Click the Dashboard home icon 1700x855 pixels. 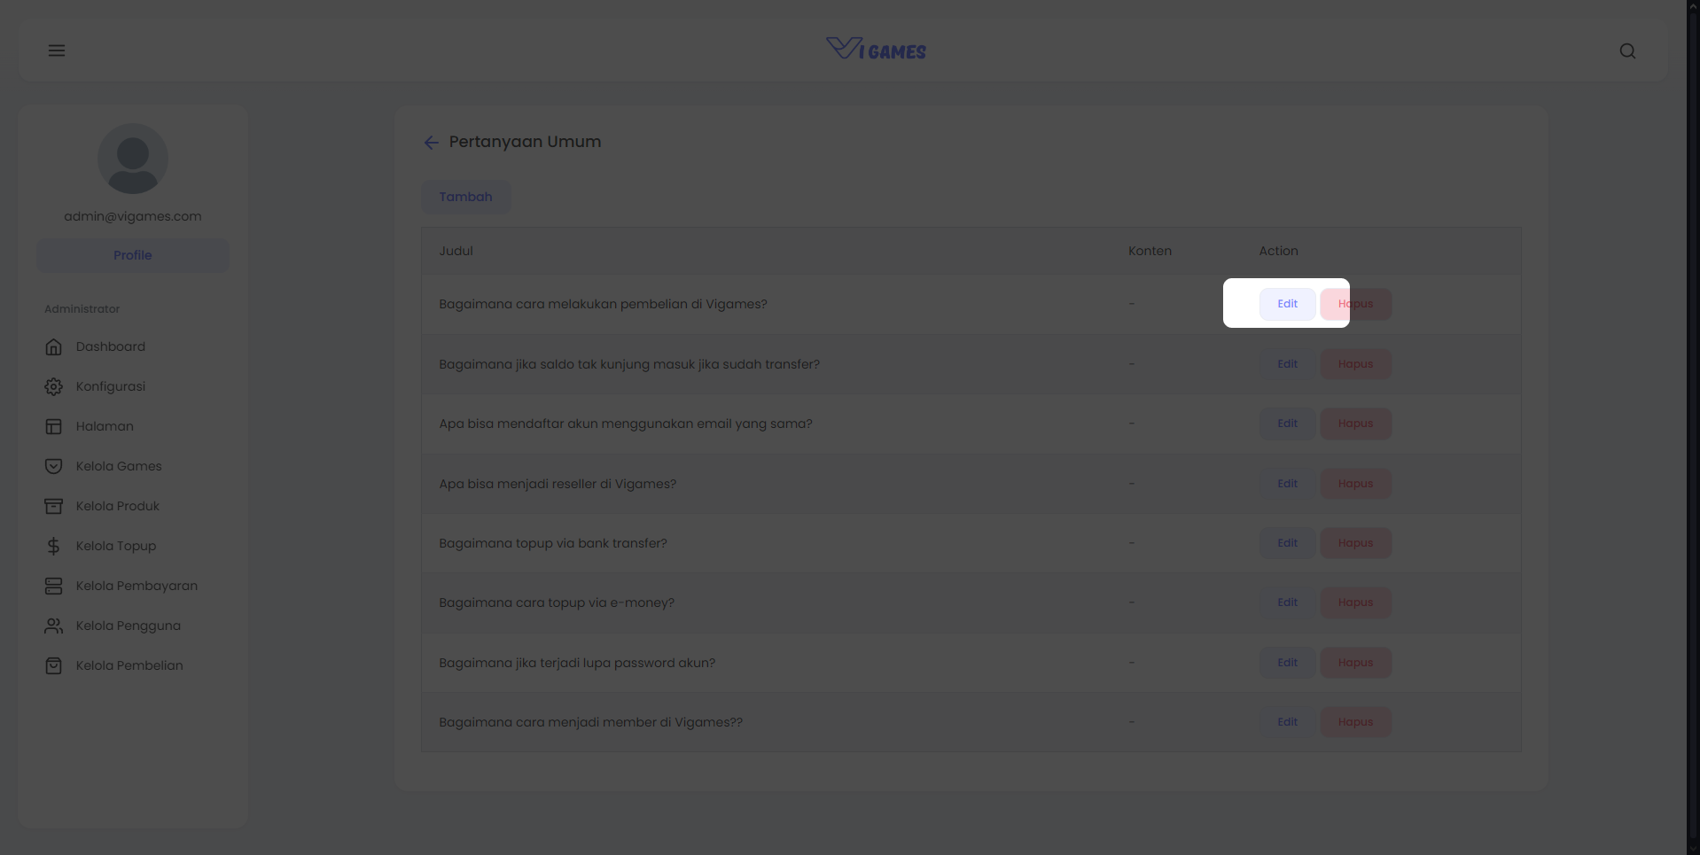53,346
